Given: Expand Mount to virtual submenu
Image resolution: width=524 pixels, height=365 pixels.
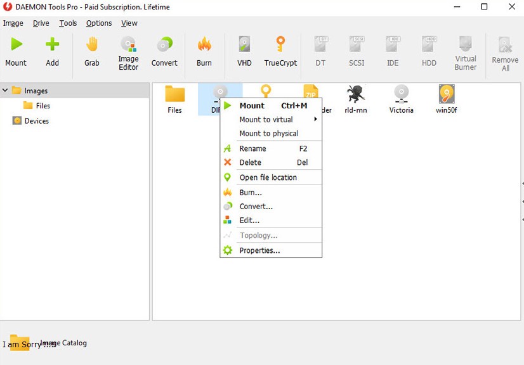Looking at the screenshot, I should [271, 120].
